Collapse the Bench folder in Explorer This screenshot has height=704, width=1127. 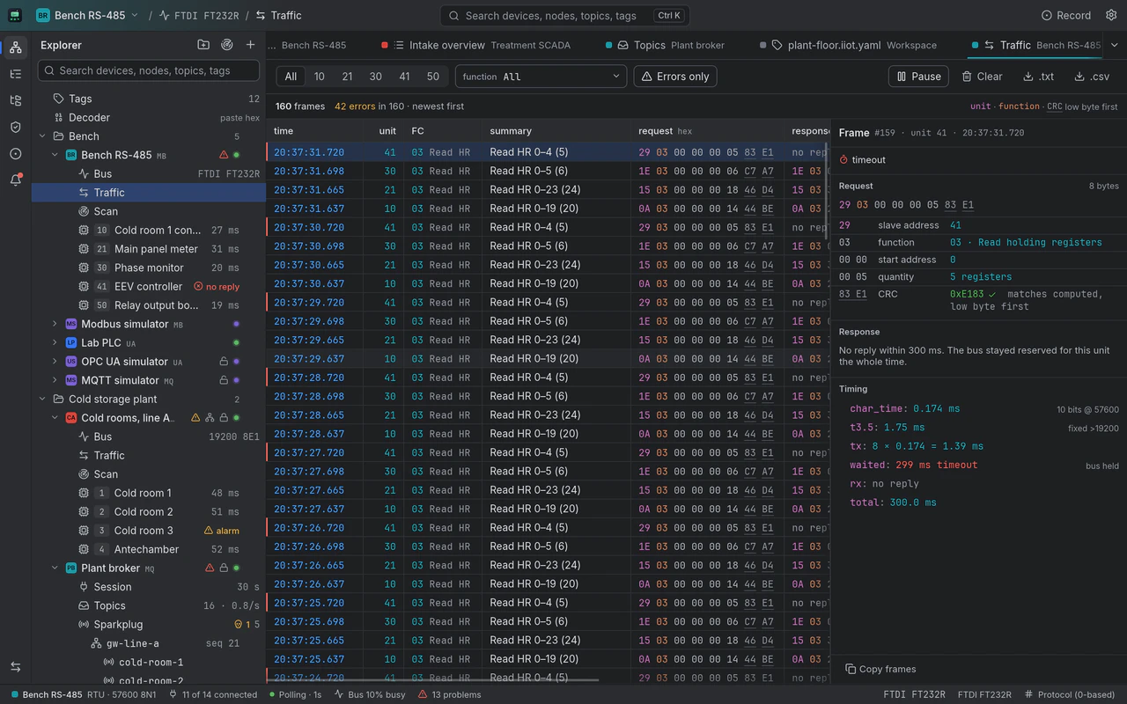[42, 136]
